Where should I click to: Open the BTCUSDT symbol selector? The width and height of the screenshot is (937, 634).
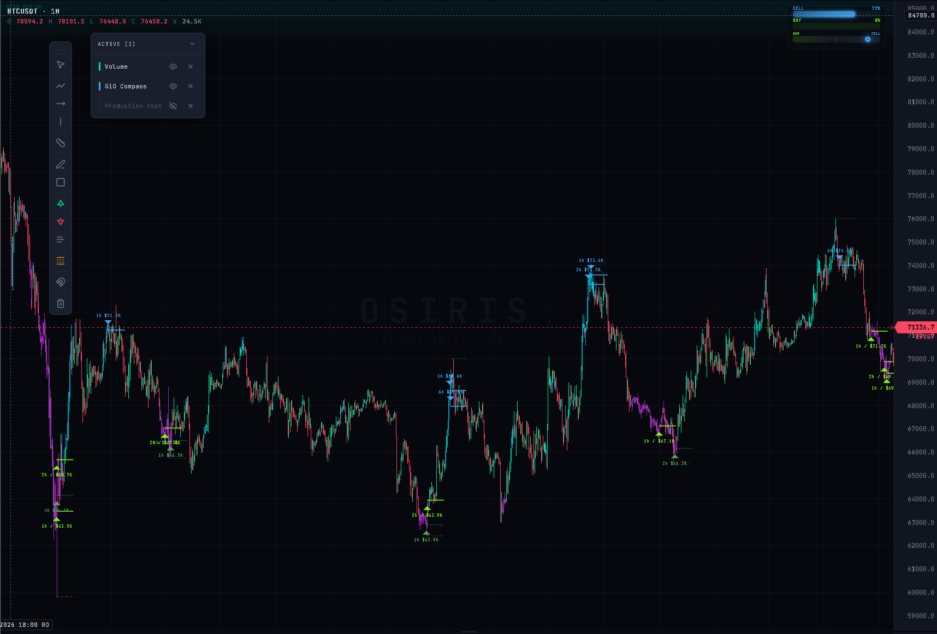coord(22,11)
